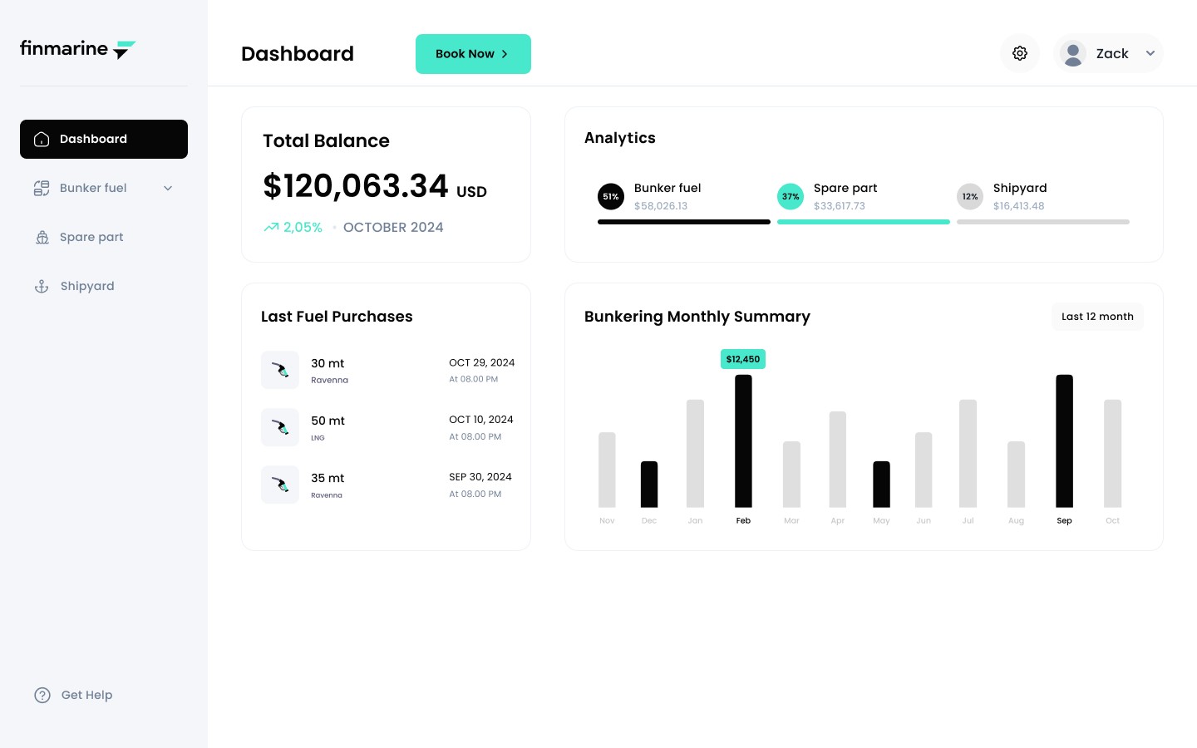This screenshot has height=748, width=1197.
Task: Select the Jul bar in the chart
Action: click(968, 454)
